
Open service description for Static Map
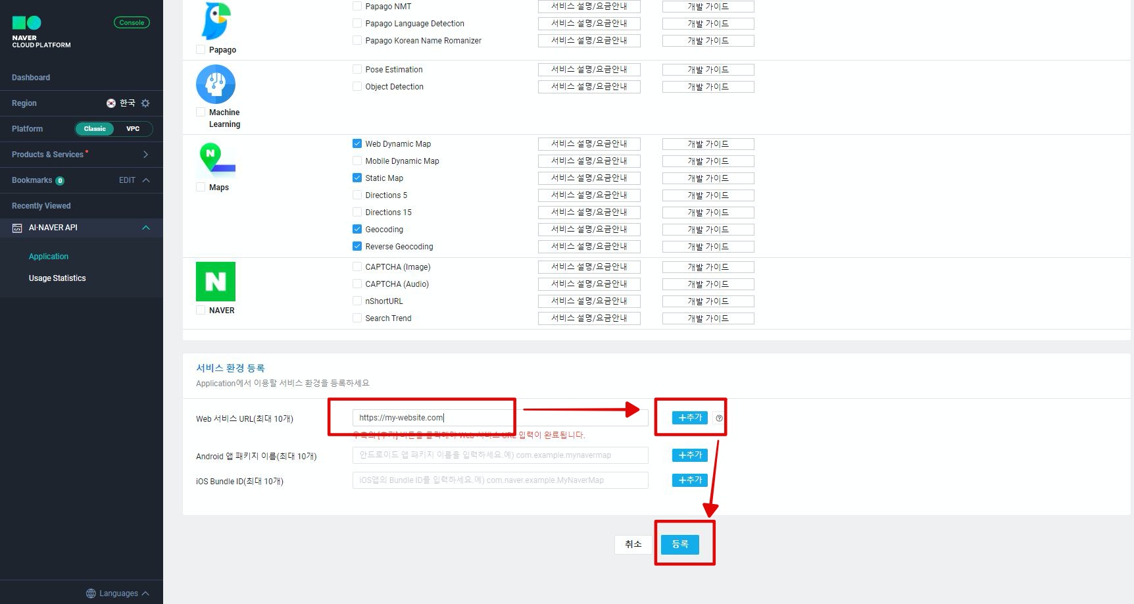(589, 178)
